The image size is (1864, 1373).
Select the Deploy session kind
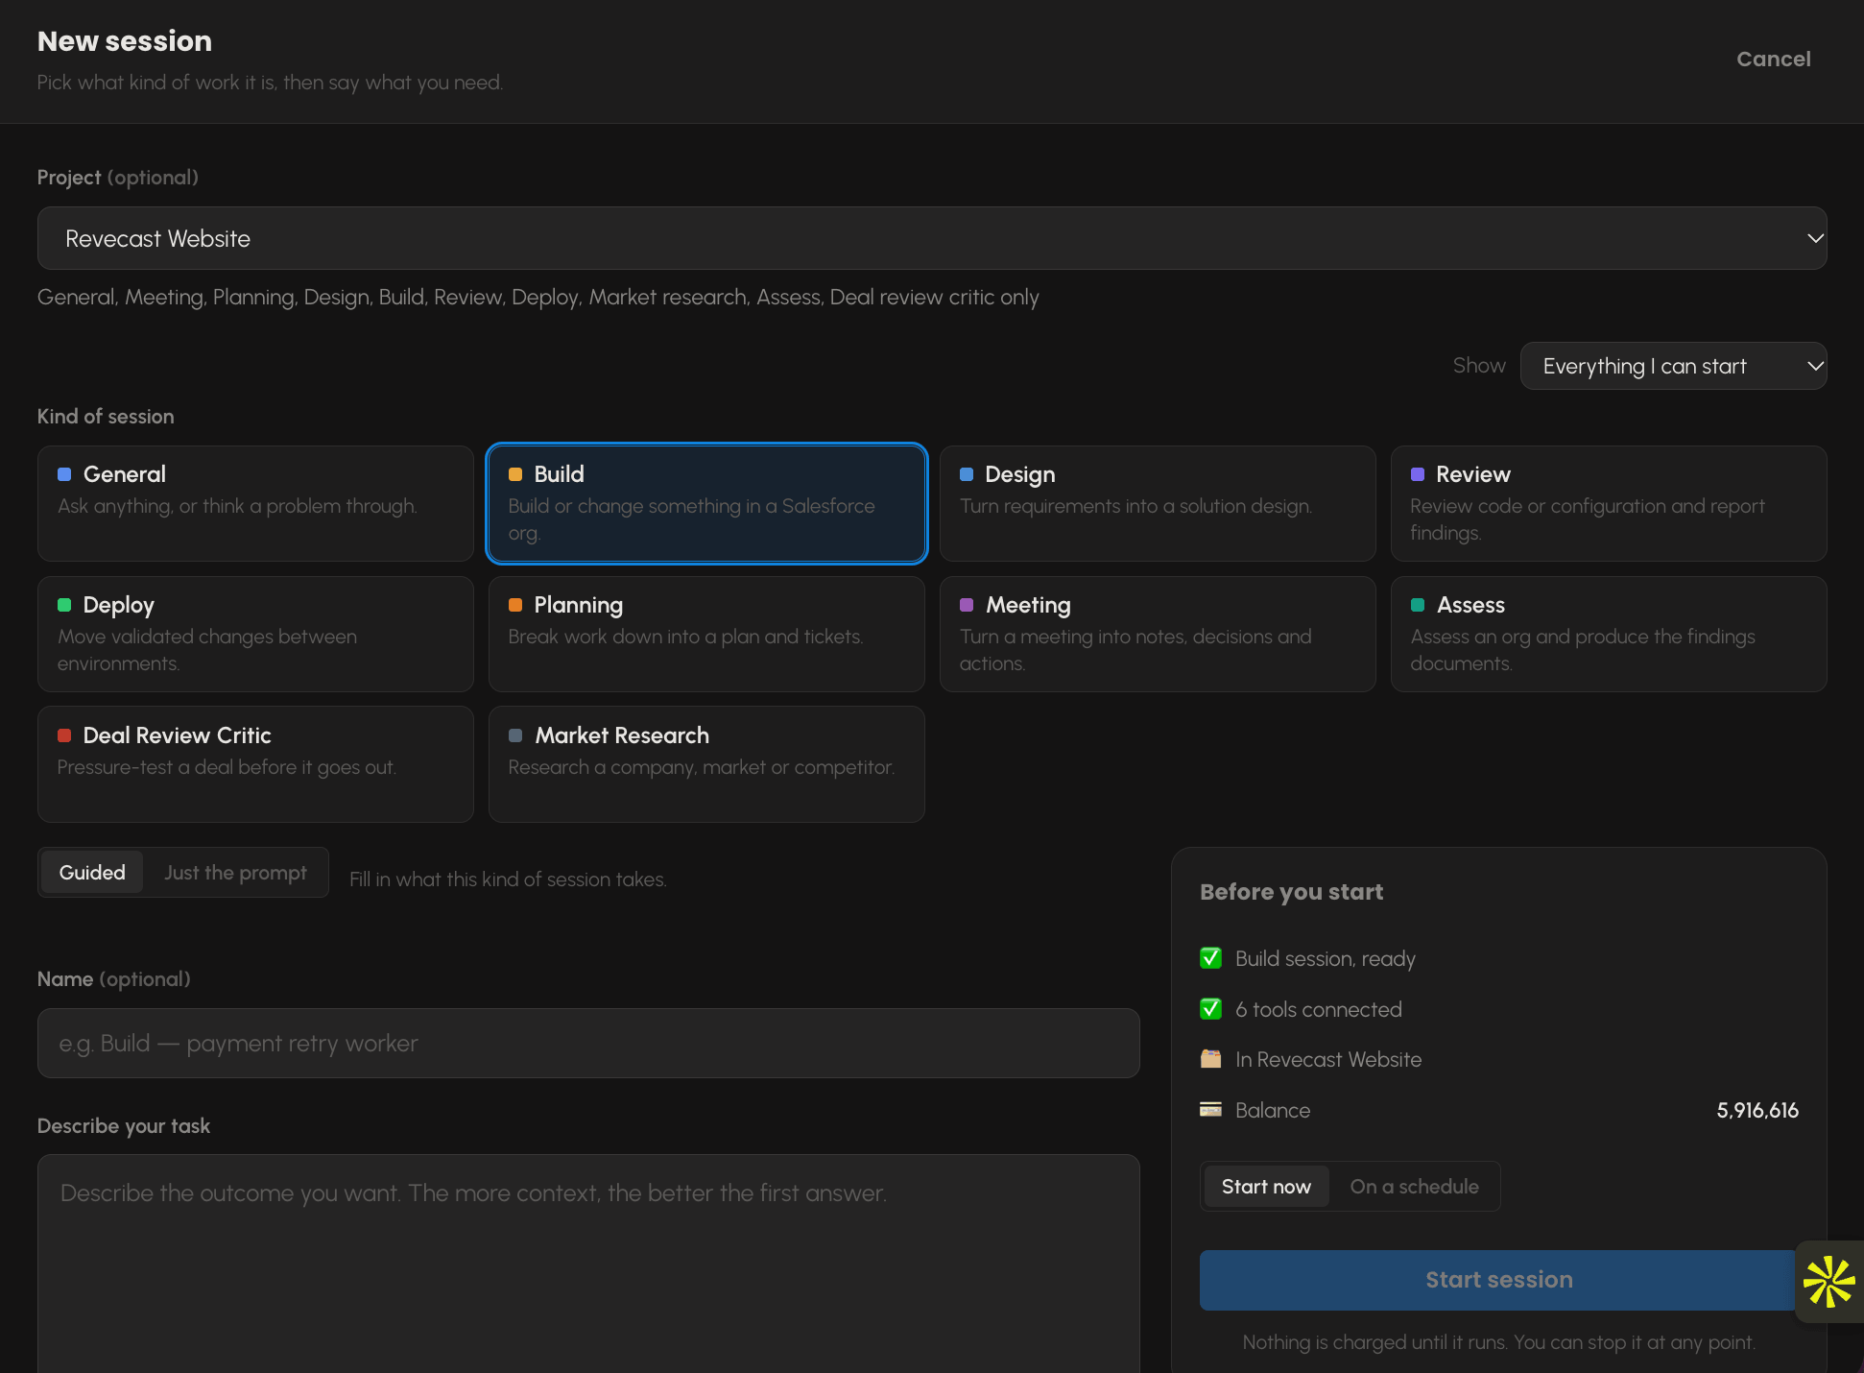(255, 634)
